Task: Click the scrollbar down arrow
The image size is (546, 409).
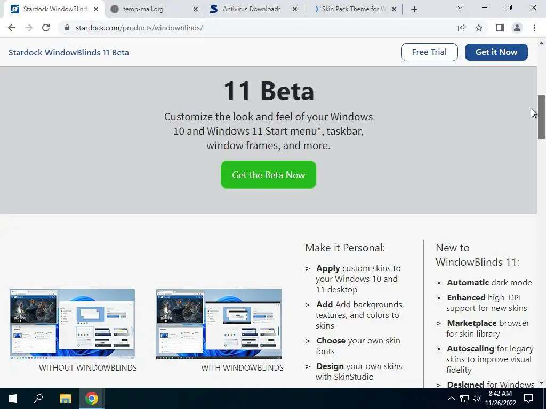Action: [542, 383]
